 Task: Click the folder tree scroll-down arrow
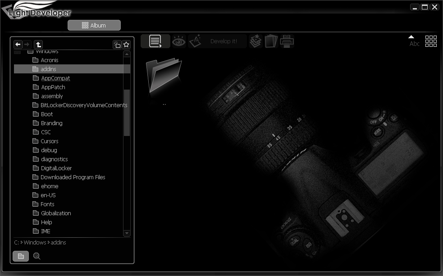(127, 233)
